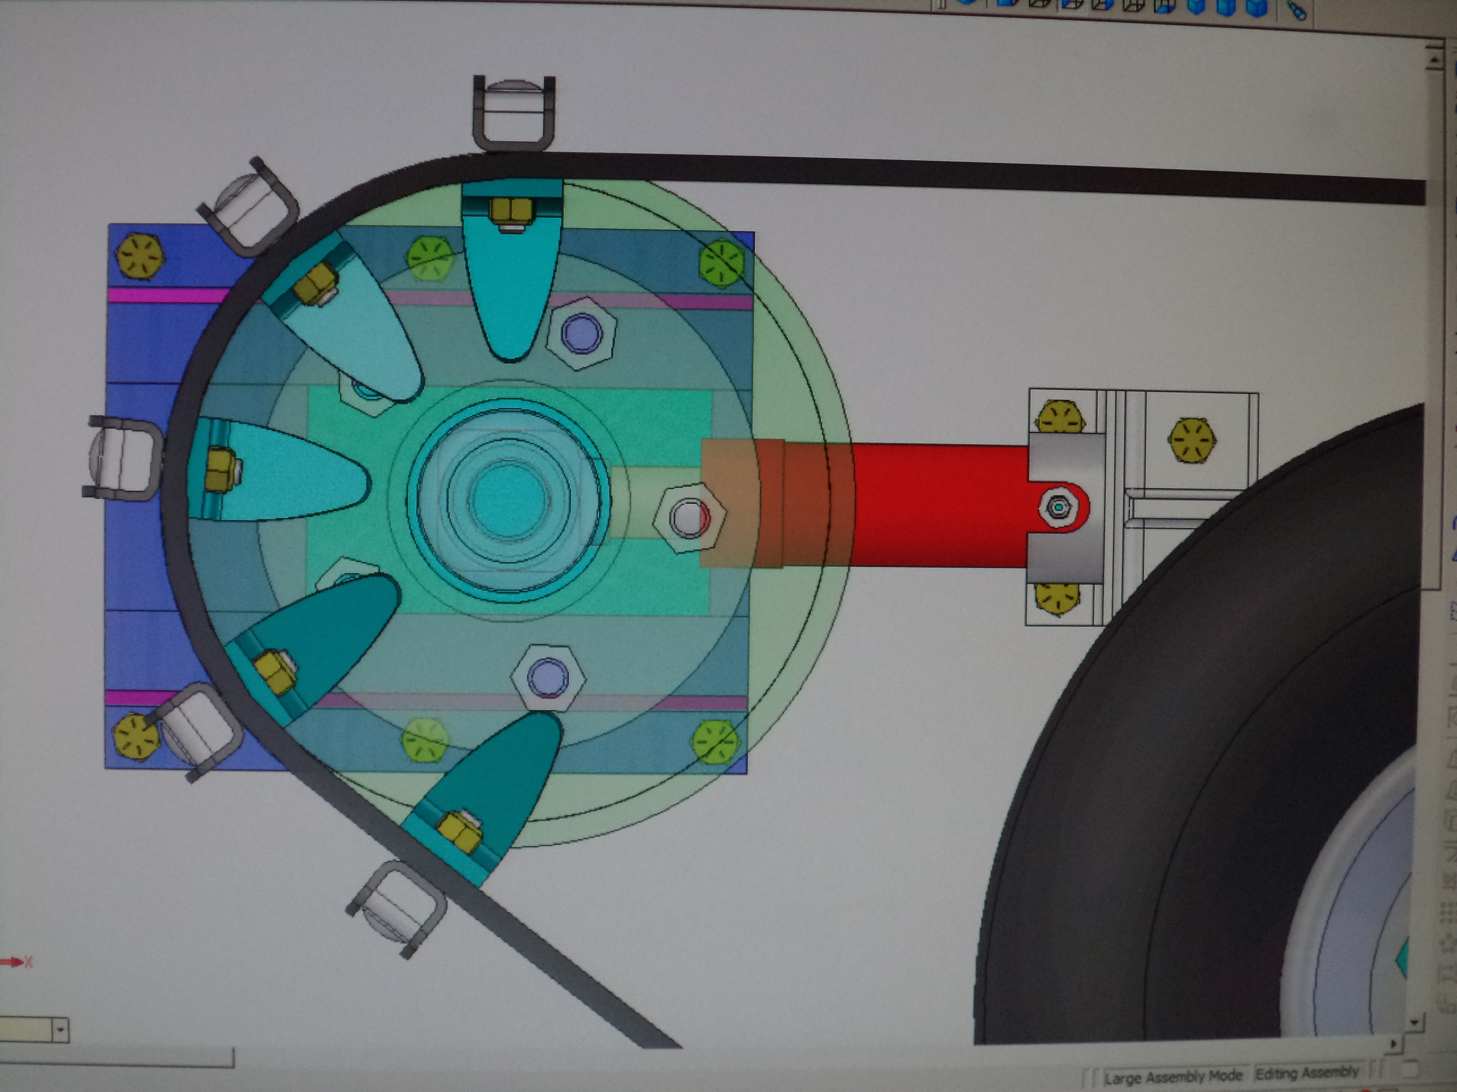Click the screwdriver-shaped tool icon in top toolbar
The width and height of the screenshot is (1457, 1092).
tap(1296, 9)
